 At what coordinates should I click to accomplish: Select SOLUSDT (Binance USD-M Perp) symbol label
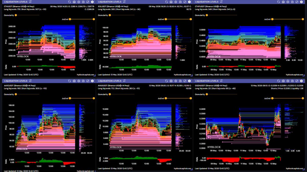click(x=113, y=6)
